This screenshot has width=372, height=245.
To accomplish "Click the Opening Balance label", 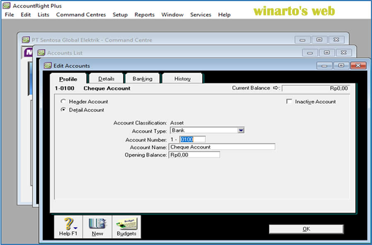I will coord(146,155).
